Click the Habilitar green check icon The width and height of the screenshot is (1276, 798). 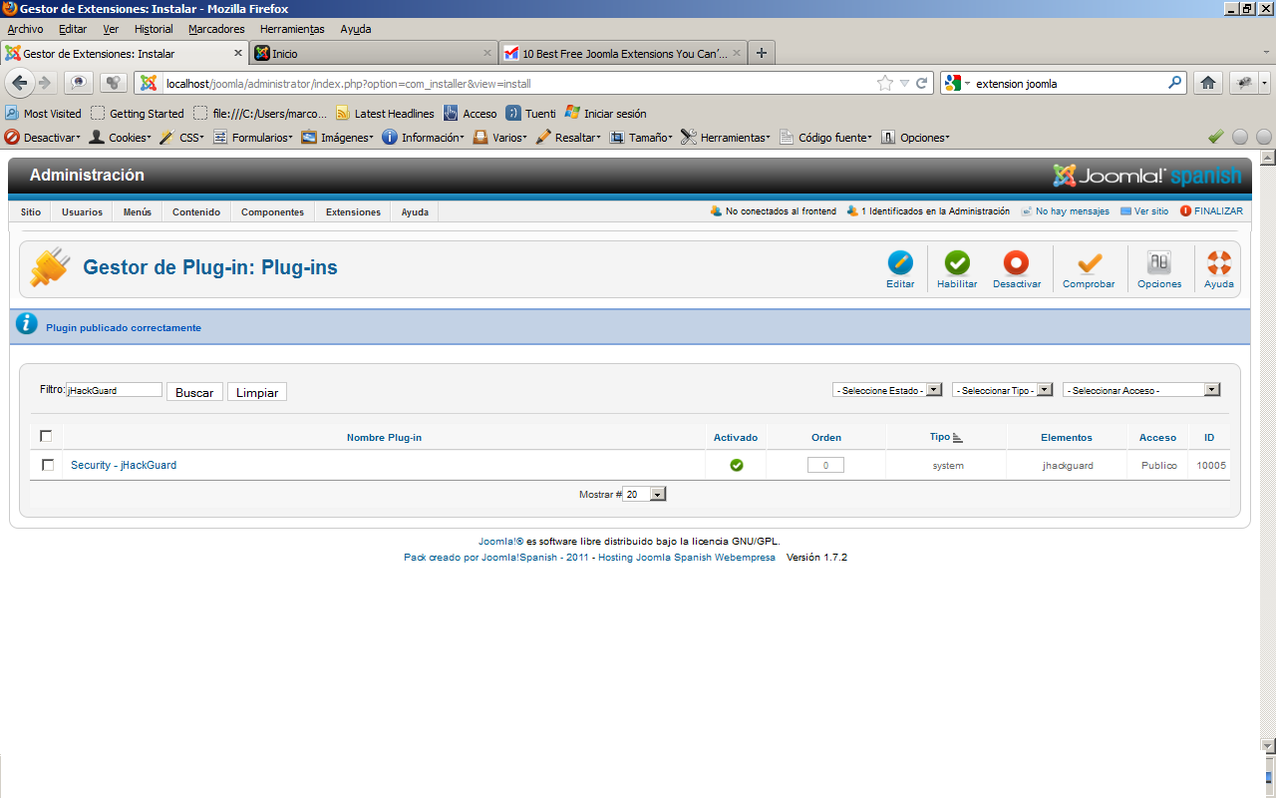click(957, 264)
